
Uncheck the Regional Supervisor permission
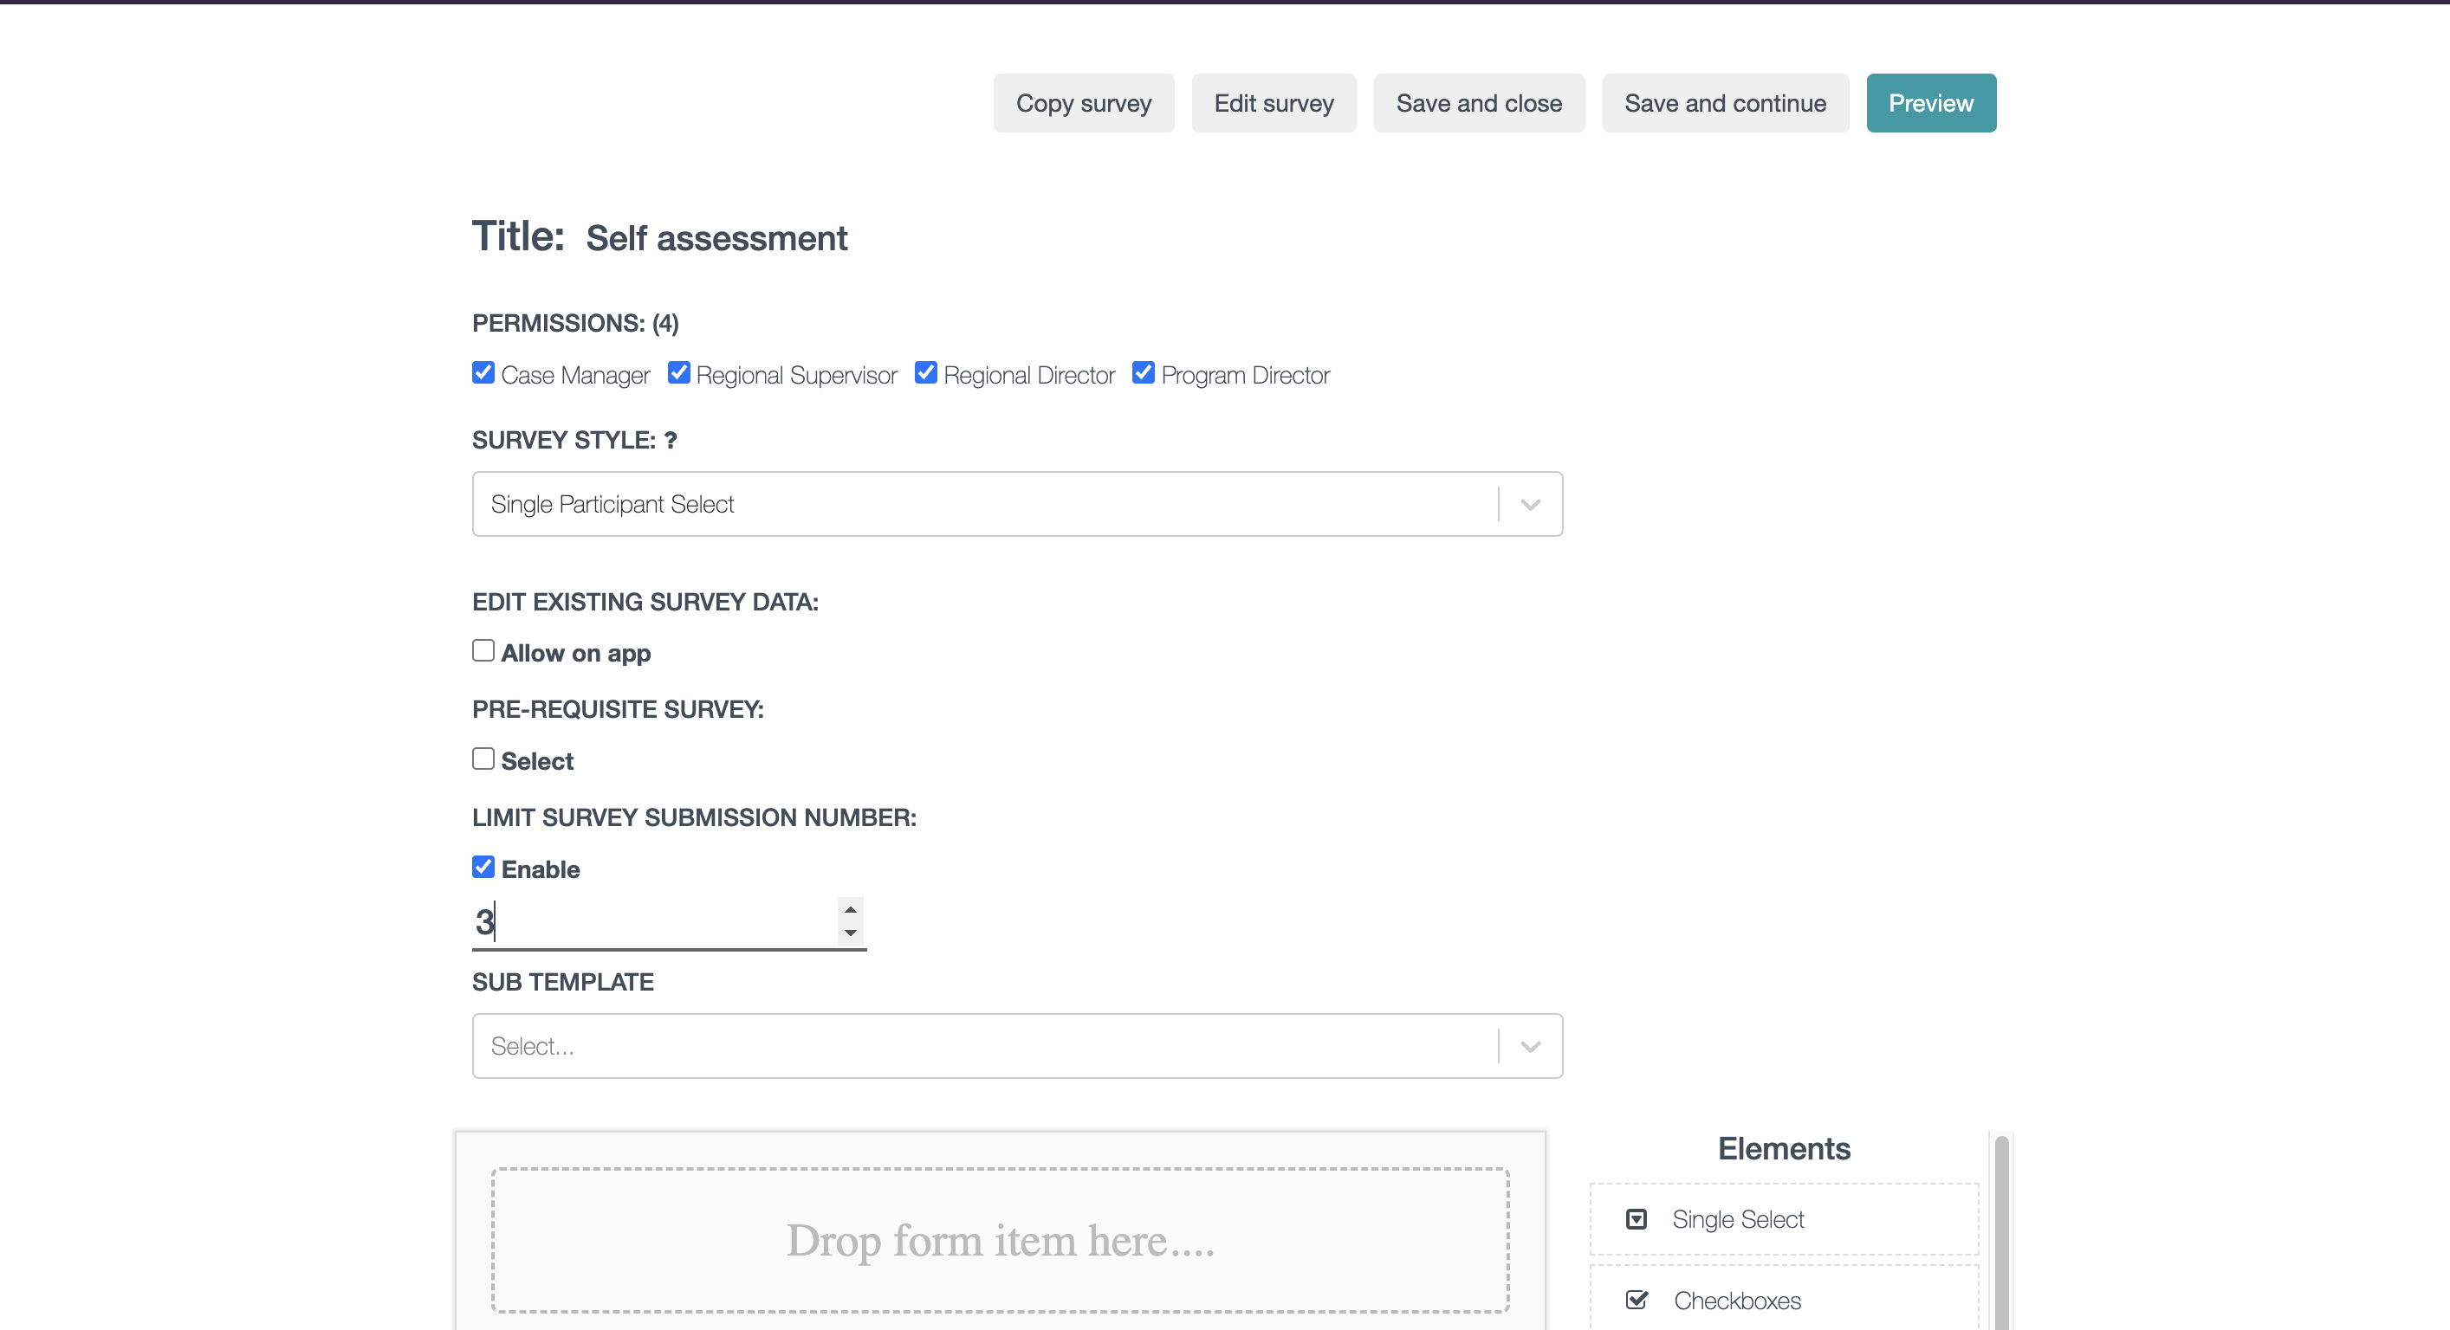[x=678, y=372]
